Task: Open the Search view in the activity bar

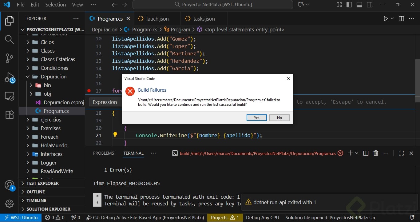Action: click(9, 39)
